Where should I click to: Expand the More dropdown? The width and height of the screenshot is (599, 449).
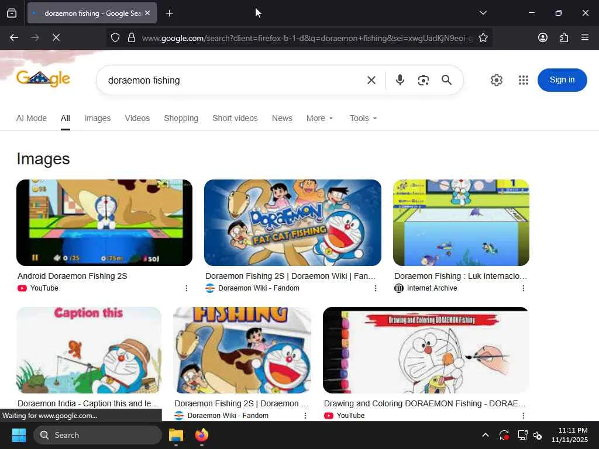pos(320,118)
